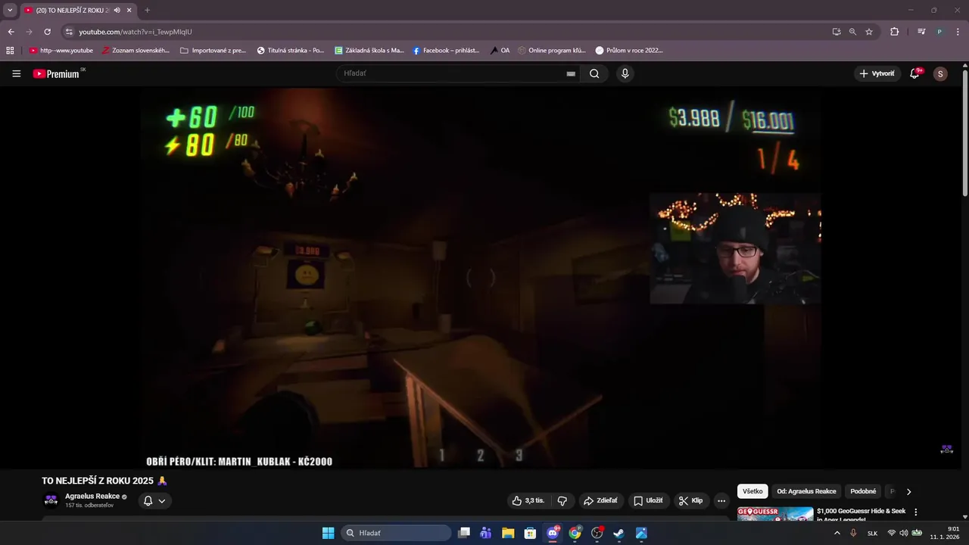The width and height of the screenshot is (969, 545).
Task: Open the YouTube guide hamburger menu
Action: pos(16,73)
